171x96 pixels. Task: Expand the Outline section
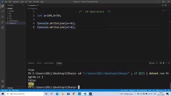tap(16, 88)
